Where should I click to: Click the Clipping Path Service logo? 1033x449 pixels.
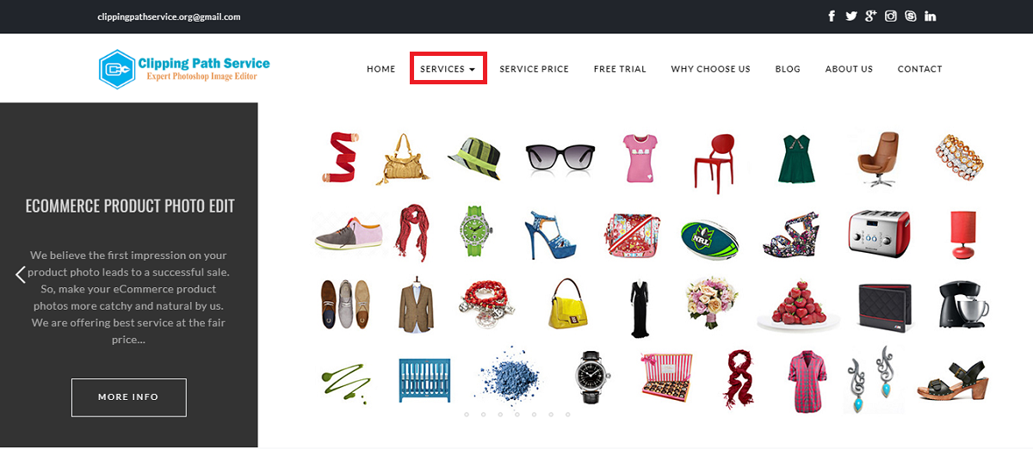point(184,69)
